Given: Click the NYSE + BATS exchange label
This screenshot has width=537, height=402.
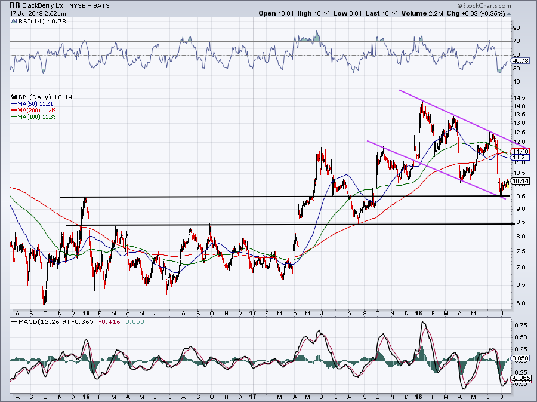Looking at the screenshot, I should pyautogui.click(x=89, y=6).
